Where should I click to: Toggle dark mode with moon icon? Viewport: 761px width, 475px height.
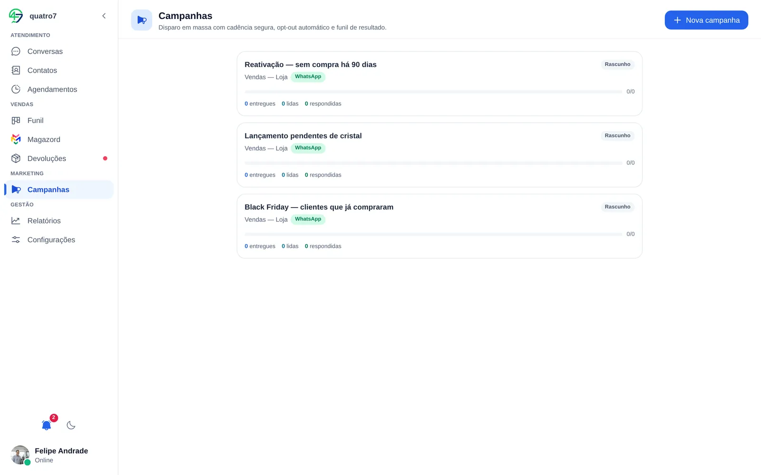(x=71, y=425)
